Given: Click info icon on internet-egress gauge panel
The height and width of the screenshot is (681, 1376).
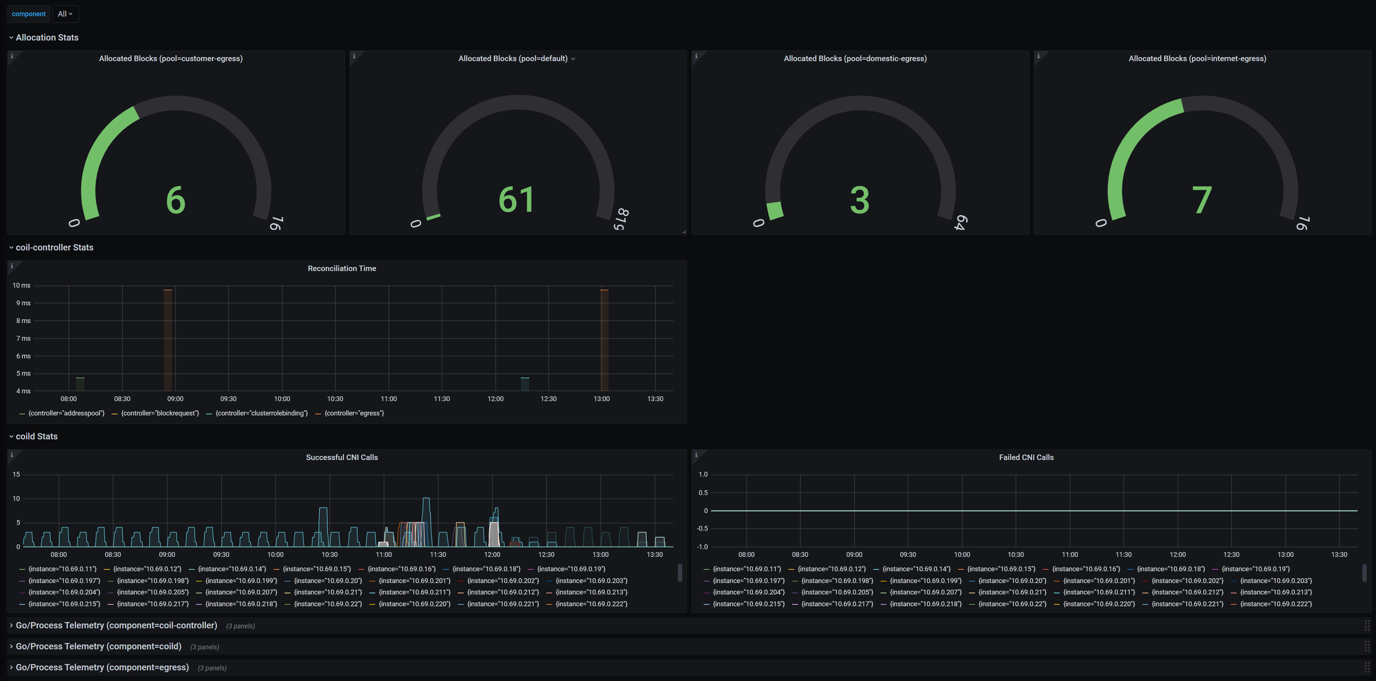Looking at the screenshot, I should point(1038,56).
